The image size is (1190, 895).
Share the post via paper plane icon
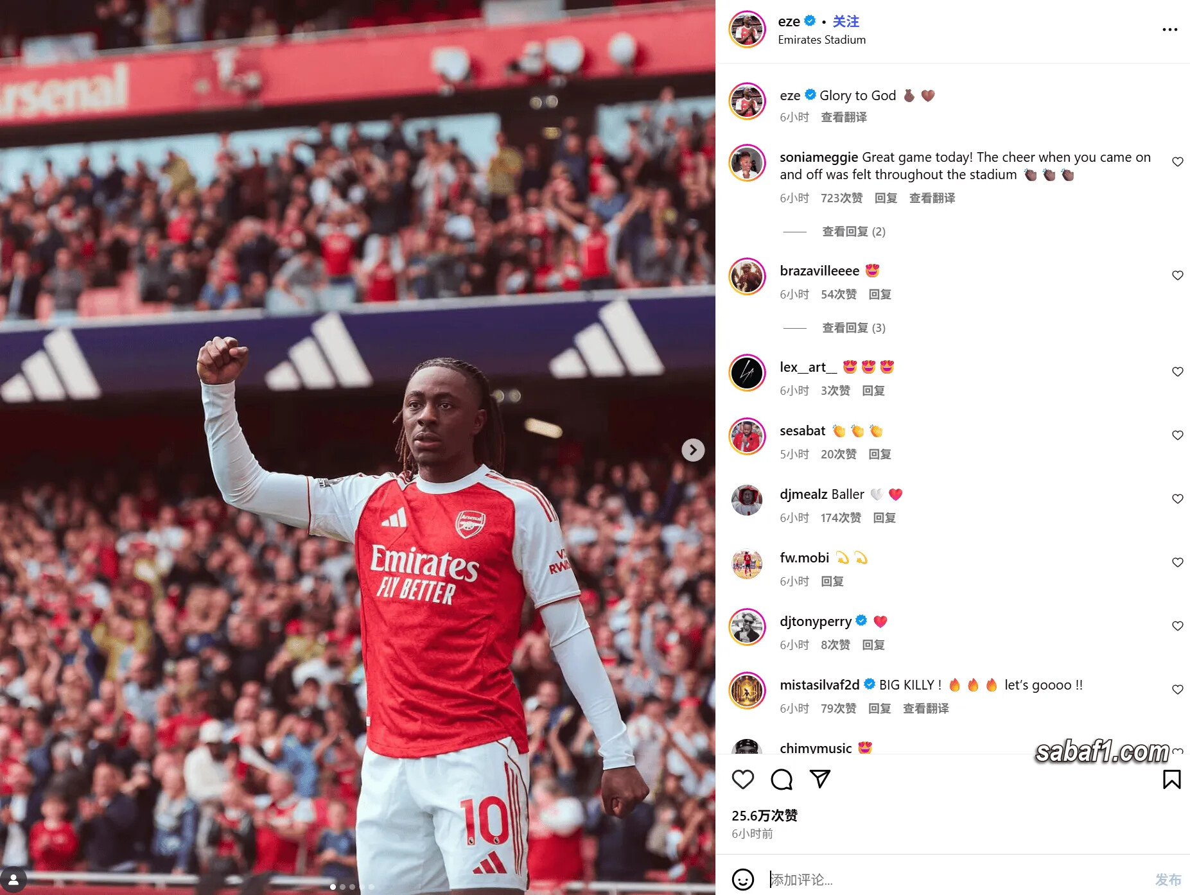[x=820, y=779]
